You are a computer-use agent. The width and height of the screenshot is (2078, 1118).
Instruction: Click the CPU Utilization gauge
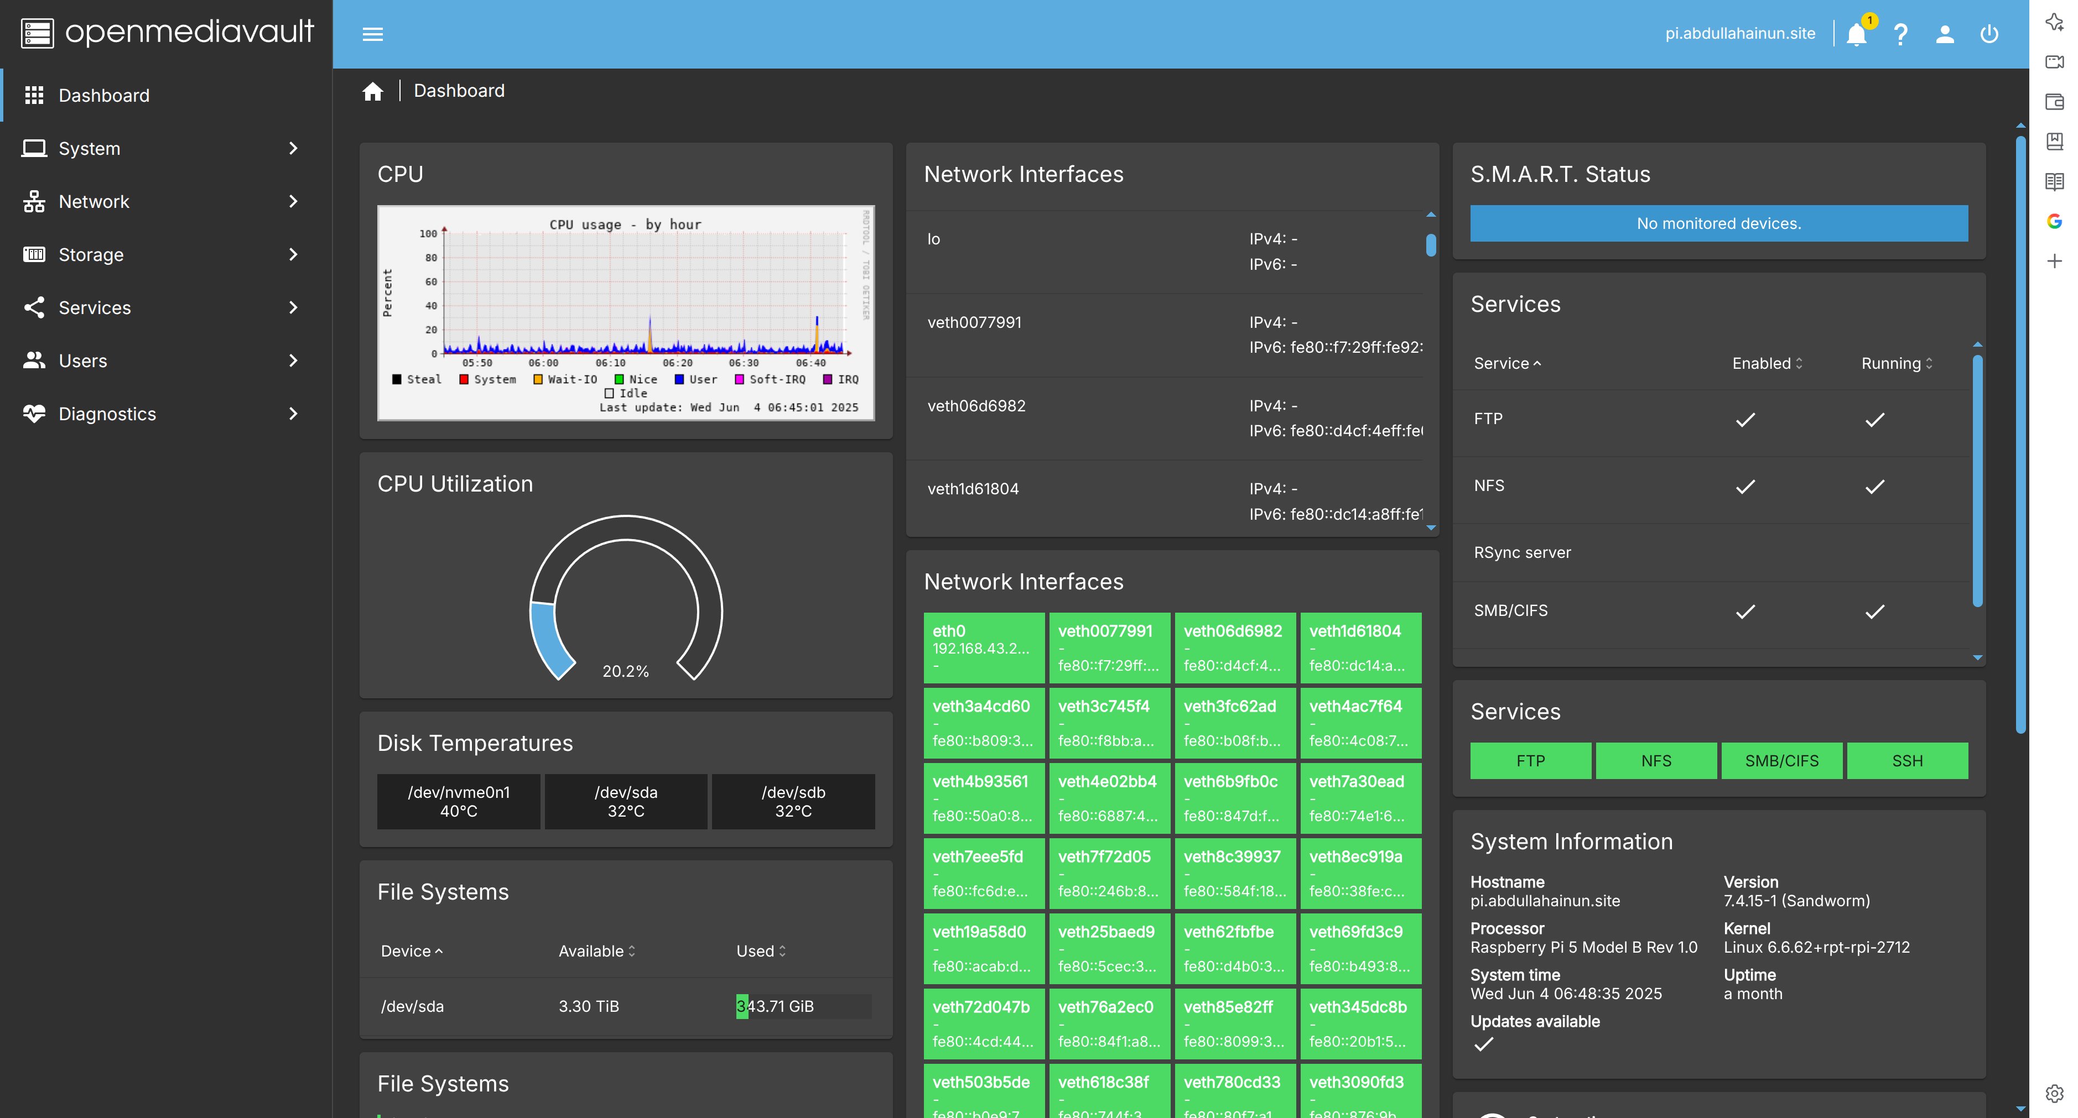click(625, 598)
